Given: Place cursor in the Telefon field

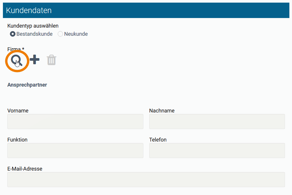Looking at the screenshot, I should click(x=217, y=151).
